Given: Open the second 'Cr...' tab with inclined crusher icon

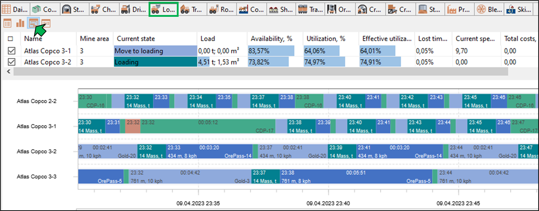Looking at the screenshot, I should (400, 10).
